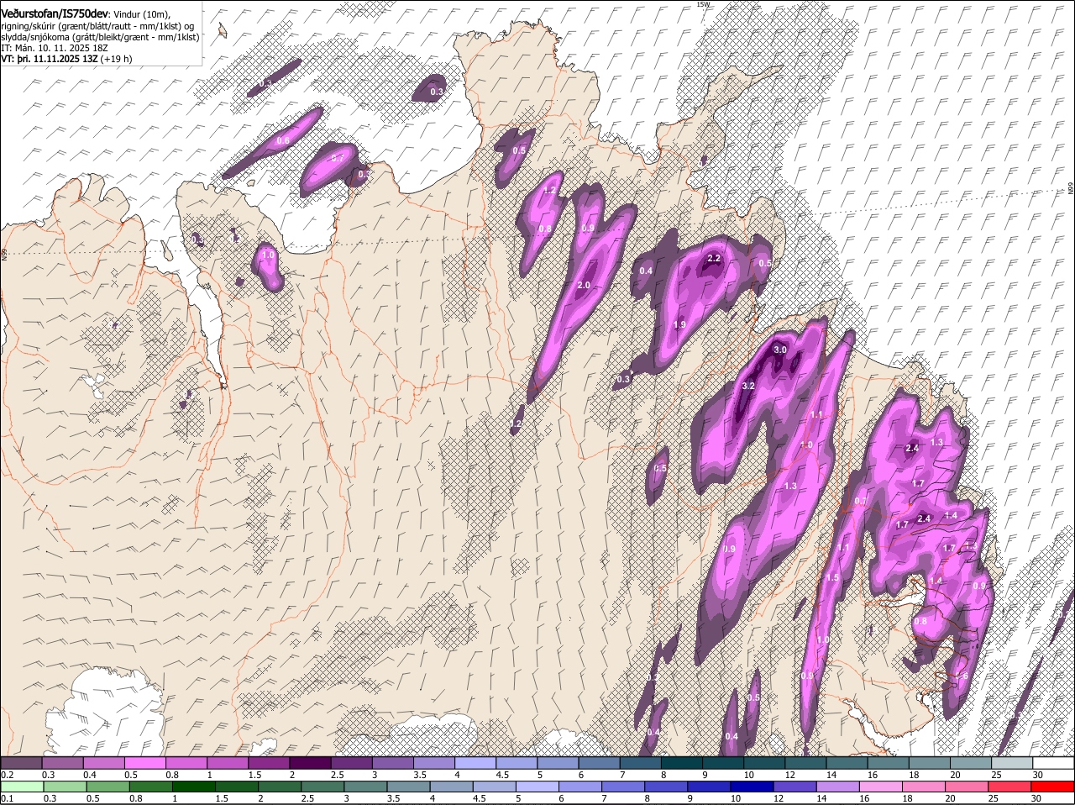
Task: Click the 3.2 precipitation value on the map
Action: click(x=748, y=386)
